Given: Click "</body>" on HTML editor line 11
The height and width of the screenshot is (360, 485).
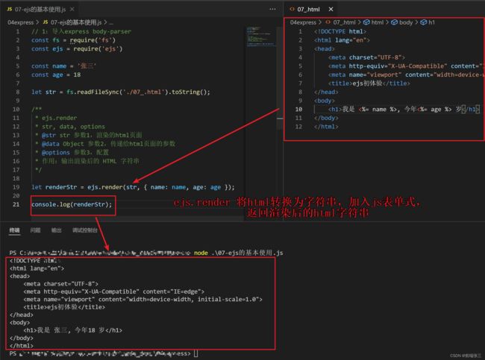Looking at the screenshot, I should click(x=326, y=118).
